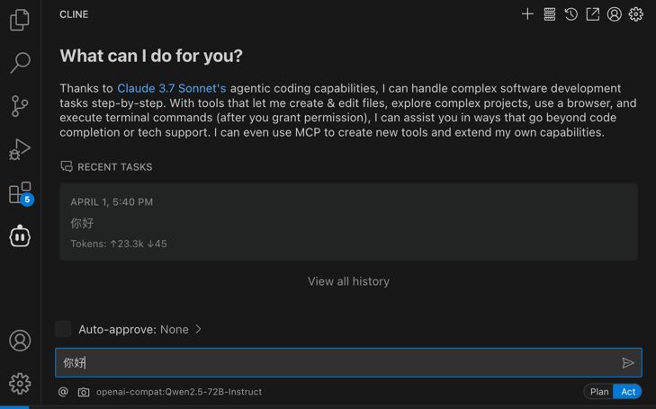Open the recent task from April 1

coord(348,222)
